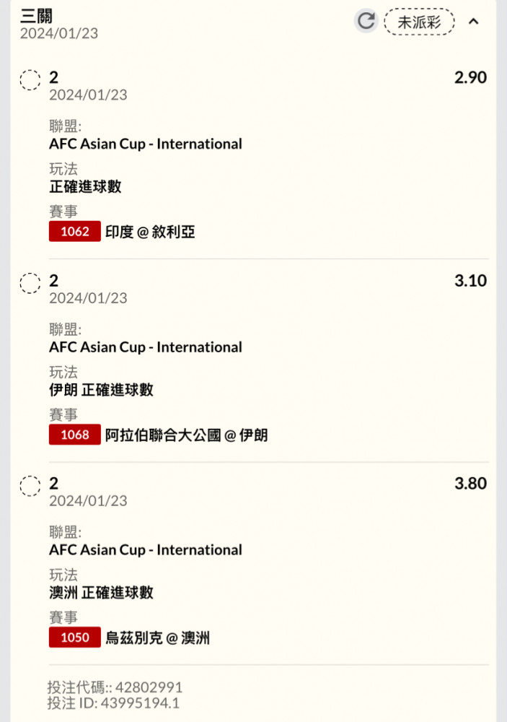The image size is (507, 722).
Task: Open the 烏茲別克 @ 澳洲 match
Action: [x=157, y=638]
